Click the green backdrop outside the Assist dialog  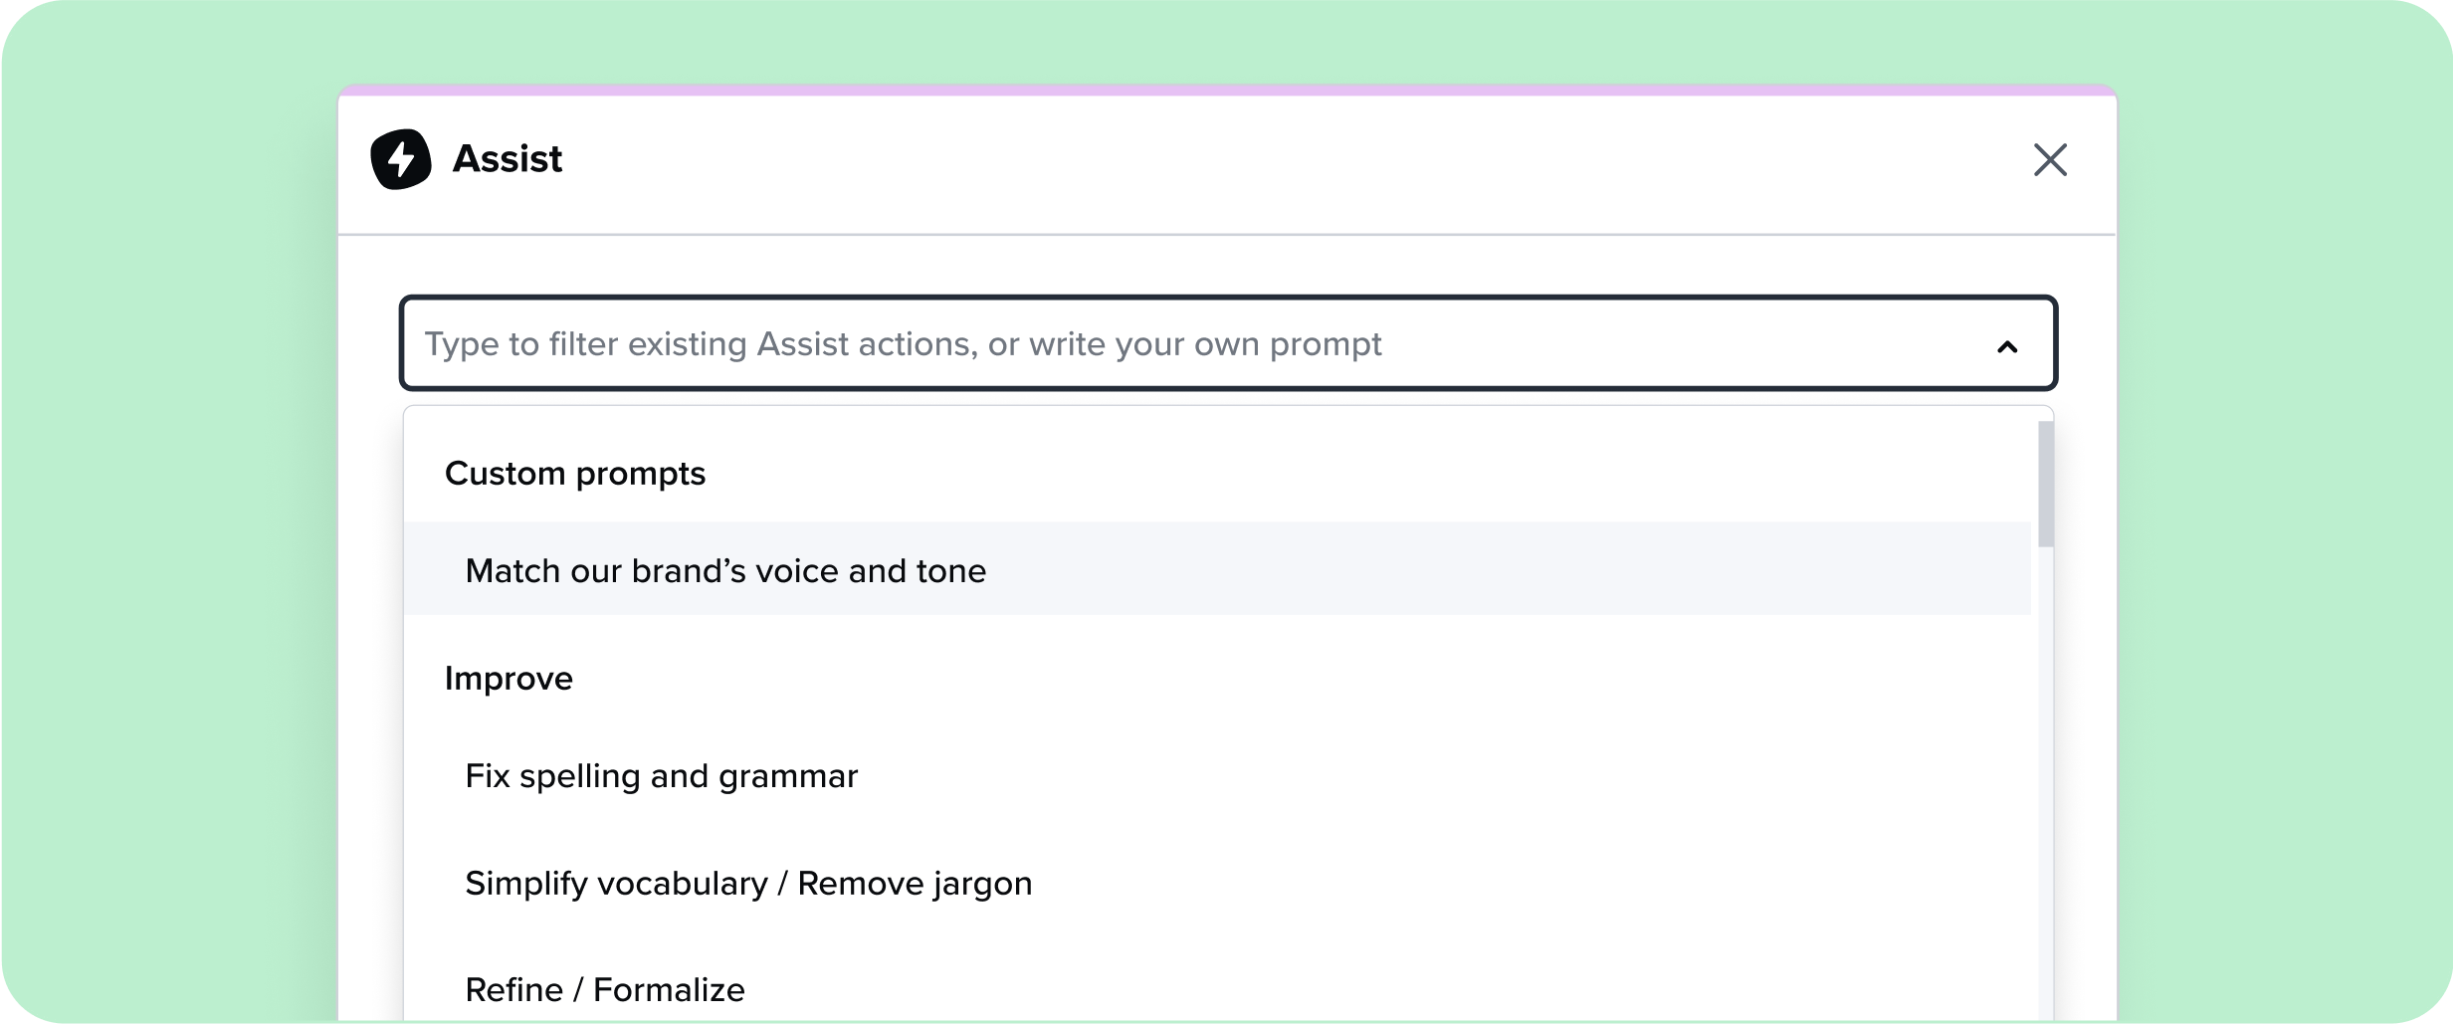169,498
